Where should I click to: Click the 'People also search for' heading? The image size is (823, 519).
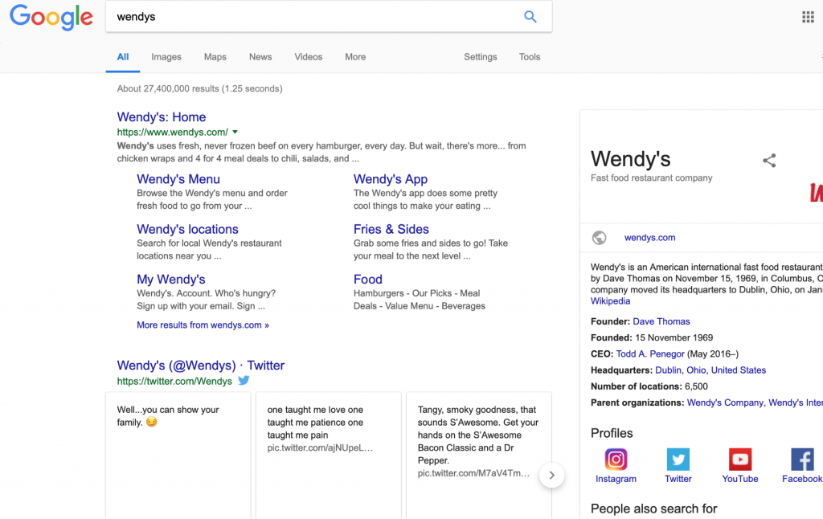[653, 509]
